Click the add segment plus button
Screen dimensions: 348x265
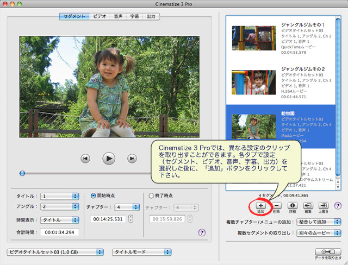pos(261,205)
